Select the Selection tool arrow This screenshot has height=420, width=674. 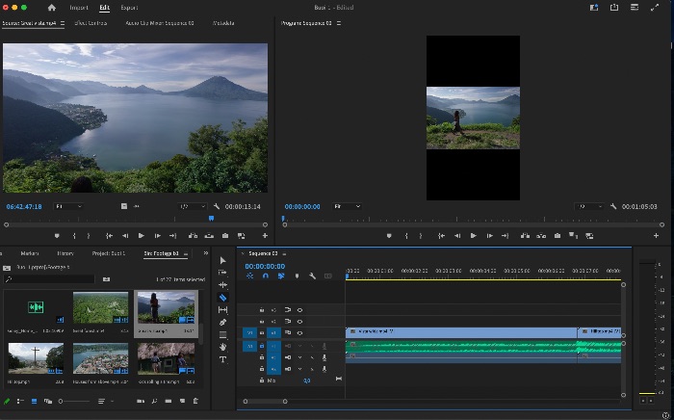click(x=222, y=260)
